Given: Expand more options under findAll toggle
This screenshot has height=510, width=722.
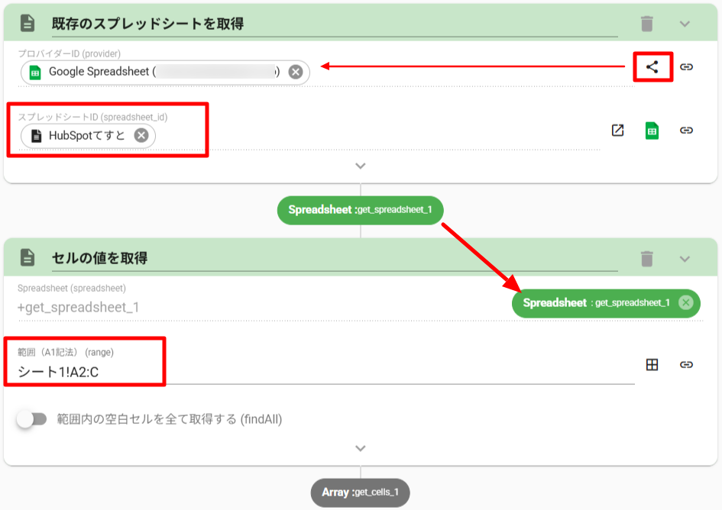Looking at the screenshot, I should tap(361, 448).
